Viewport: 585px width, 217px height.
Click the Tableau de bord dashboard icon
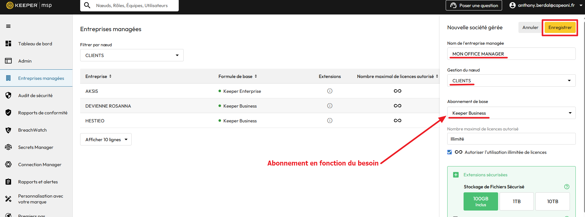(8, 43)
